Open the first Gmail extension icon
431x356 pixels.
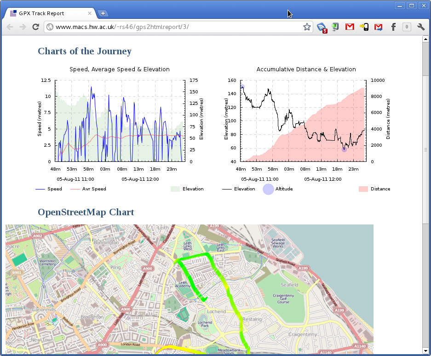[x=350, y=27]
